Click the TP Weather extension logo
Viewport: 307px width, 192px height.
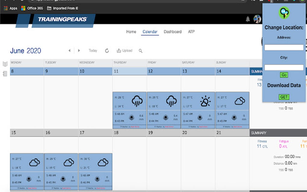(x=284, y=13)
